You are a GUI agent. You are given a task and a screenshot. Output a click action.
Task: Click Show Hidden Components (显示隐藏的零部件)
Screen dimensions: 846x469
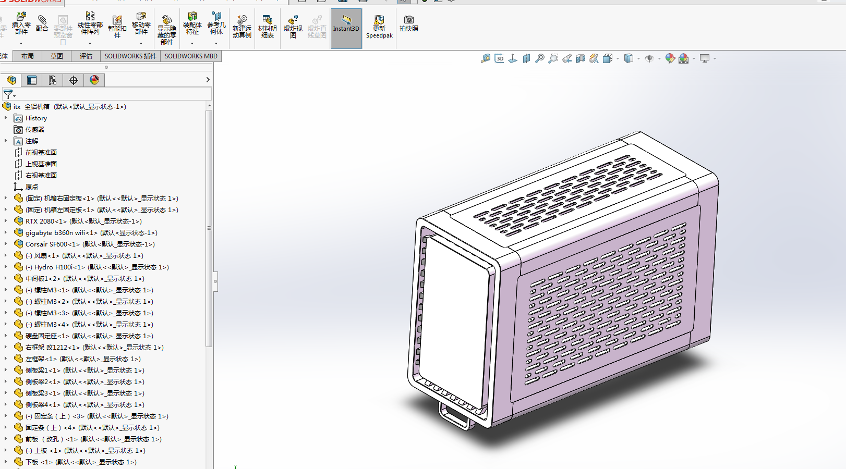pyautogui.click(x=167, y=30)
